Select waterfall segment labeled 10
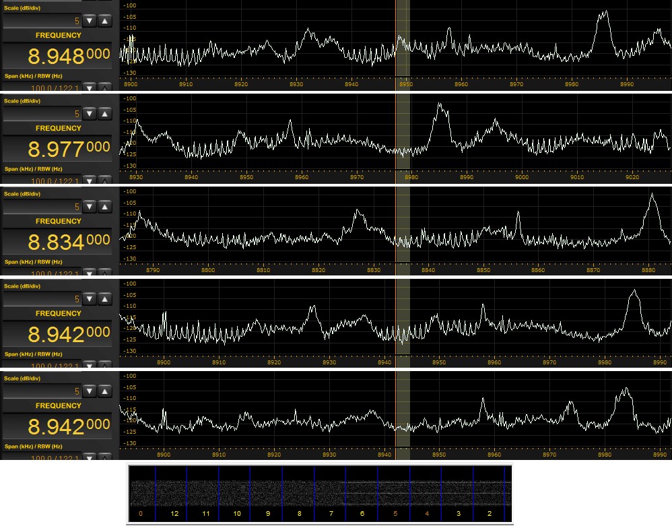The width and height of the screenshot is (672, 528). tap(237, 513)
